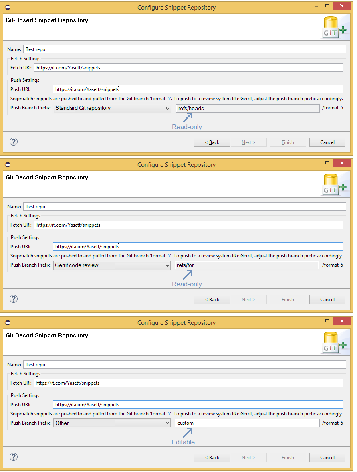
Task: Click GIT repository image in the top dialog
Action: point(334,27)
